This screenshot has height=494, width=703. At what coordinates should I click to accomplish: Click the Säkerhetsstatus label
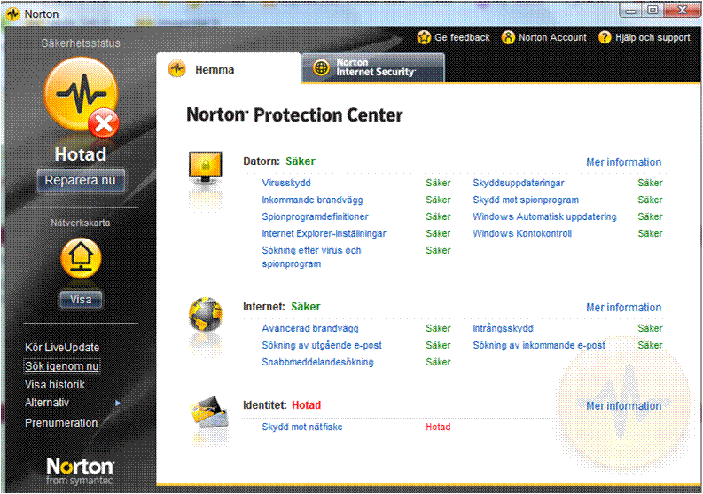click(81, 43)
